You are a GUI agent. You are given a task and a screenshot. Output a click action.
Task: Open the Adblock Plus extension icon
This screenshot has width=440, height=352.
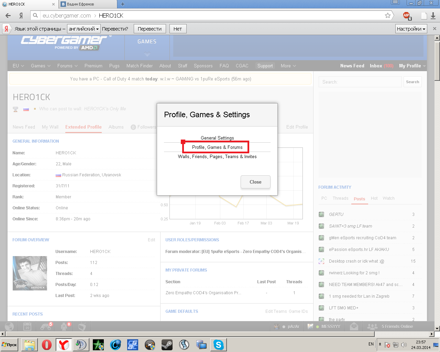click(x=407, y=16)
